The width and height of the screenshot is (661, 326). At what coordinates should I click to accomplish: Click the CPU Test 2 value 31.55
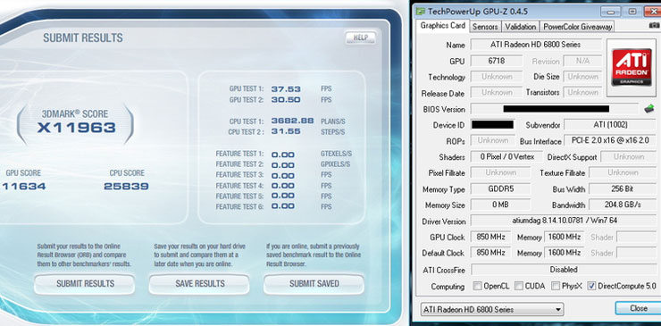click(286, 131)
